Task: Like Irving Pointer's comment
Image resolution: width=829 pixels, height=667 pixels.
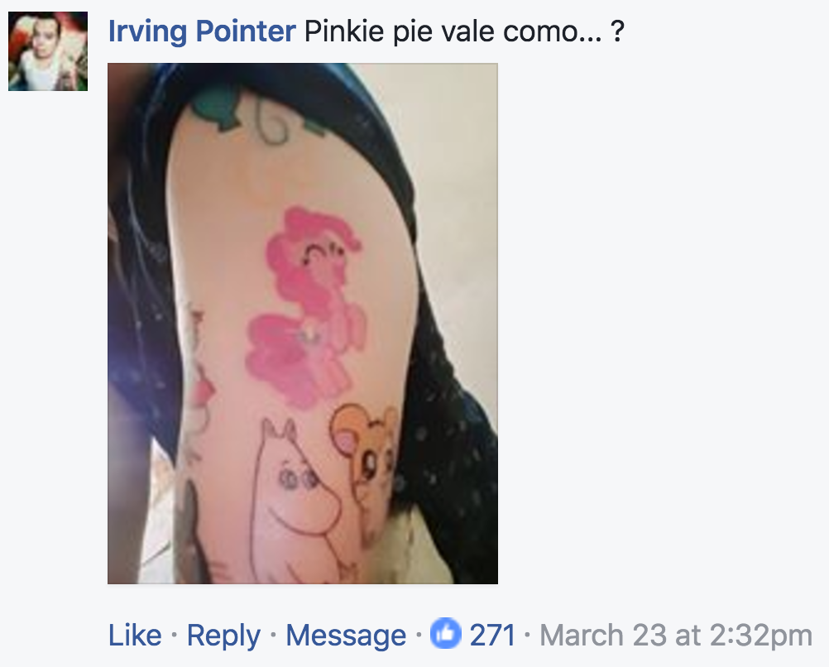Action: tap(135, 636)
